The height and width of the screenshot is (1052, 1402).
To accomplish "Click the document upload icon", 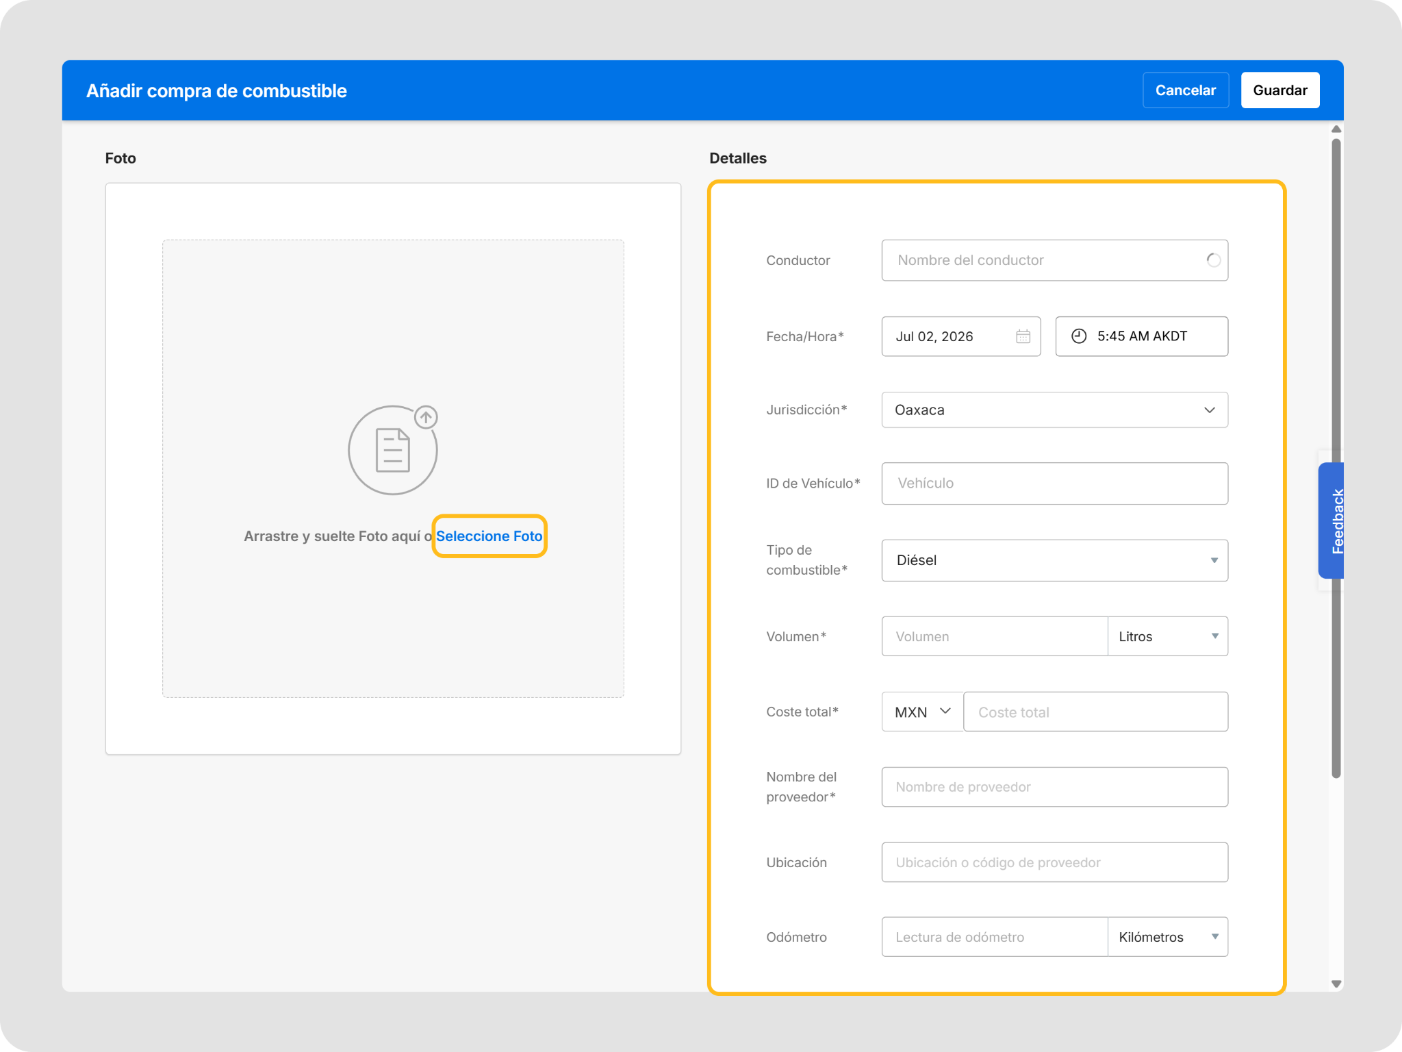I will [x=393, y=449].
